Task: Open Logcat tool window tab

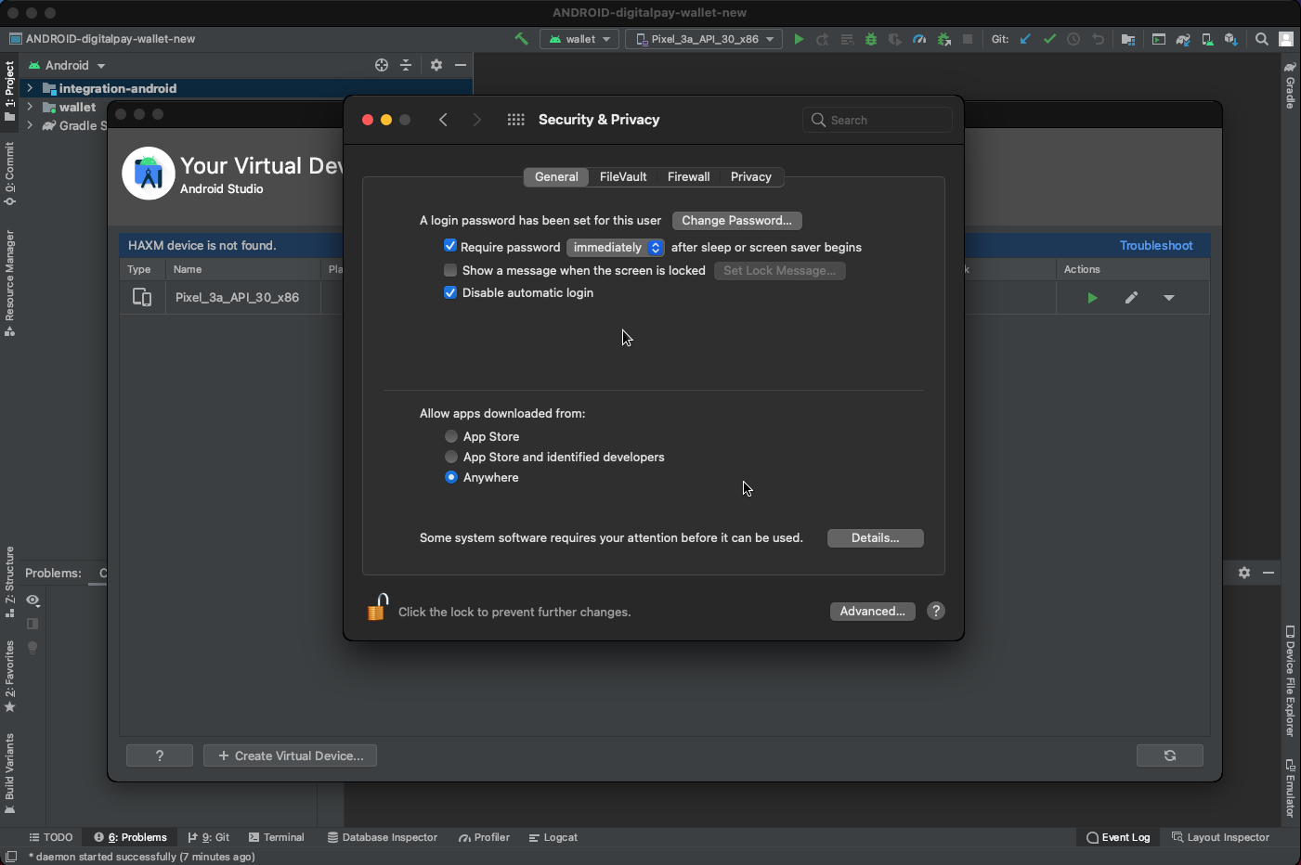Action: [553, 837]
